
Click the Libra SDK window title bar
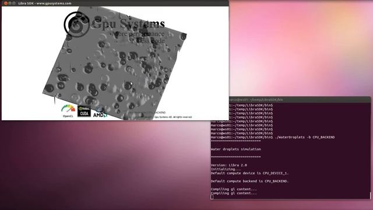tap(115, 3)
